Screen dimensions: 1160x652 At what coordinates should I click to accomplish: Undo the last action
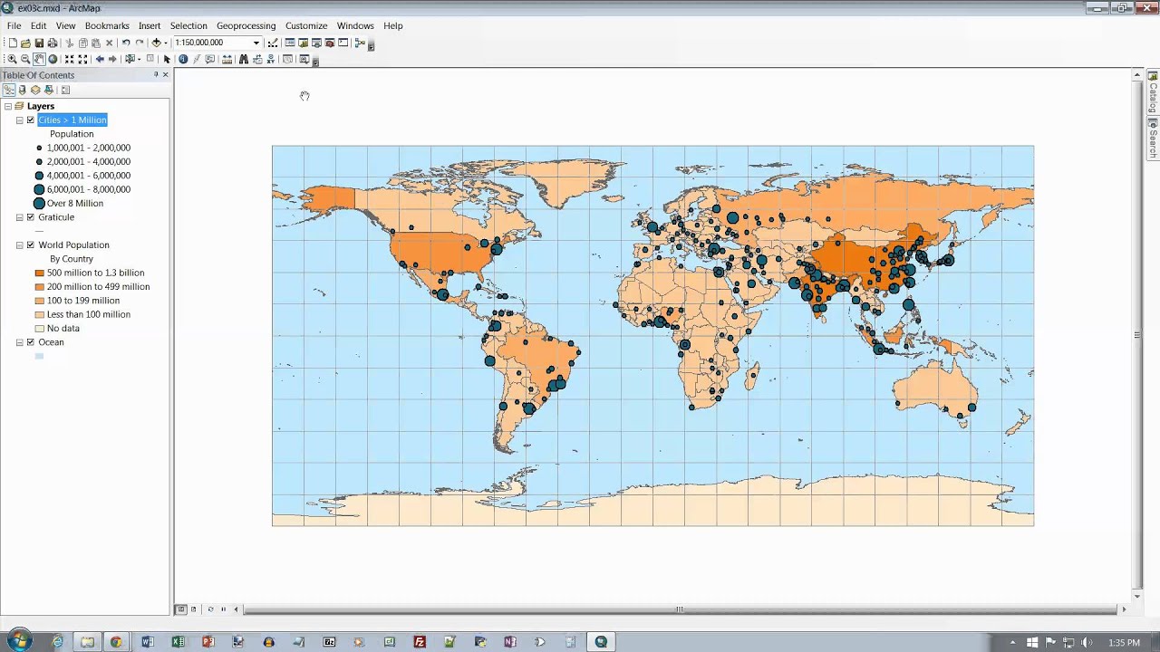(x=126, y=43)
